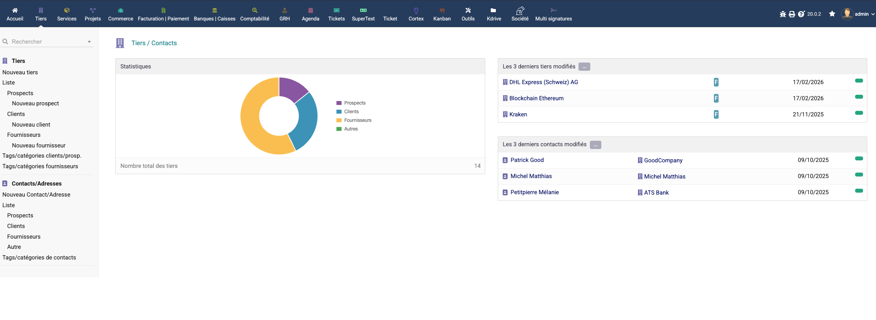Click the bookmarks star icon
This screenshot has height=320, width=876.
[x=832, y=14]
